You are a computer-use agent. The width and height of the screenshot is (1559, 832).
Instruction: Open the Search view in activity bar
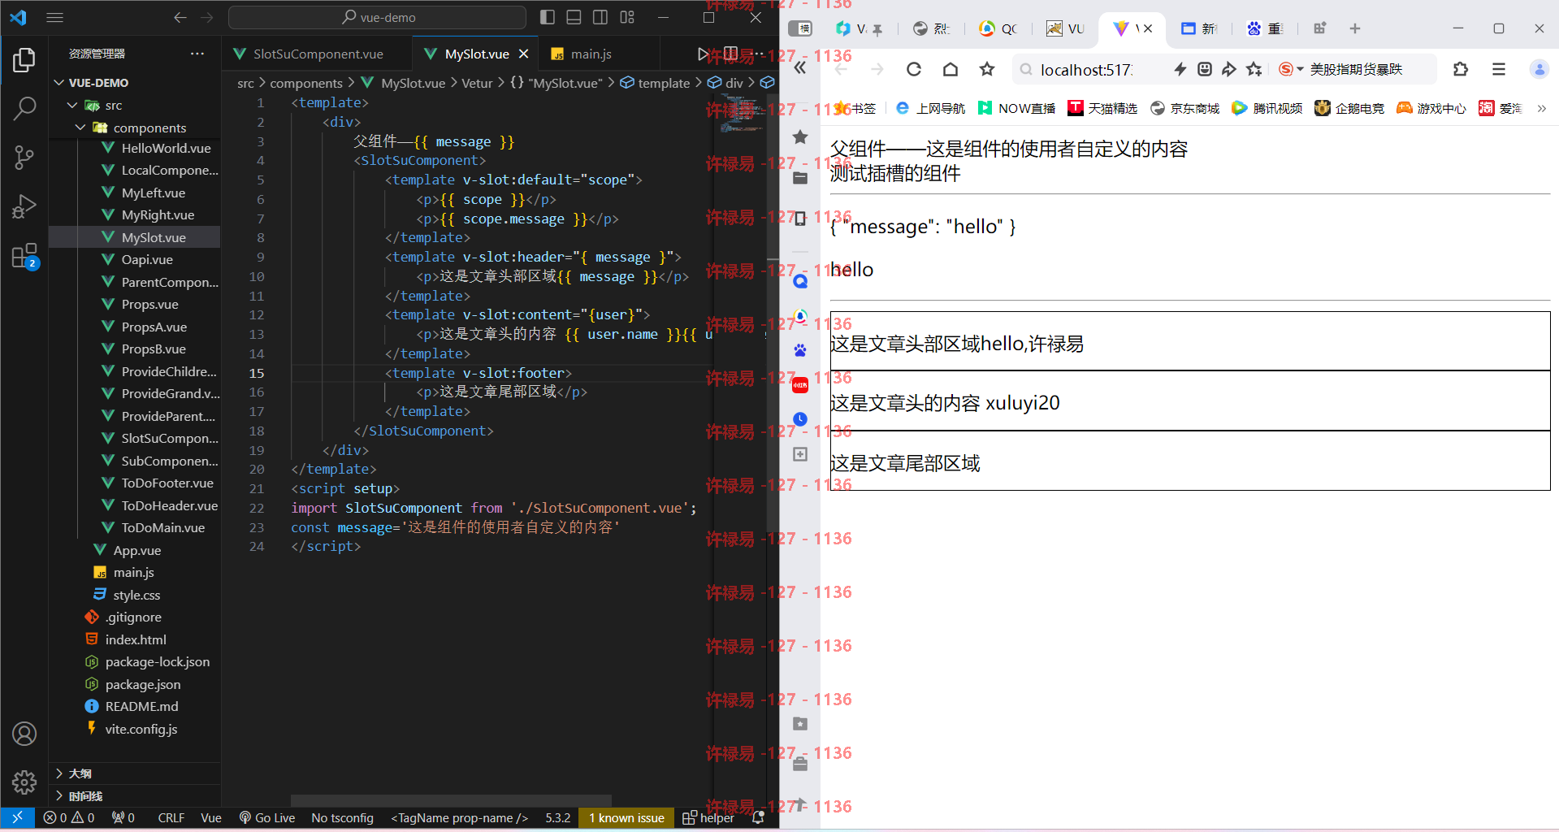pyautogui.click(x=24, y=108)
